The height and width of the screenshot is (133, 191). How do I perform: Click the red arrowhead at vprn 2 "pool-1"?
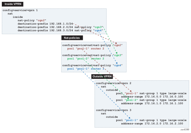131,91
